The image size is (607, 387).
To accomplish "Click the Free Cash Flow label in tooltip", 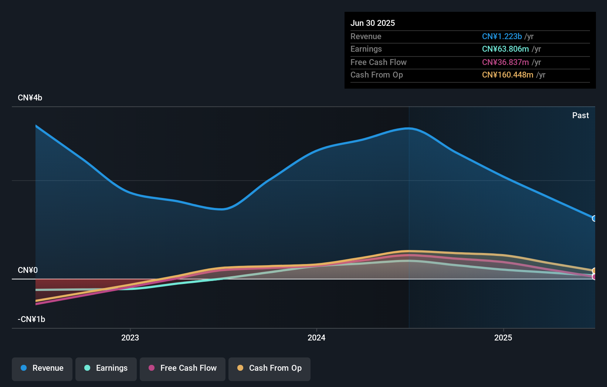I will tap(379, 62).
